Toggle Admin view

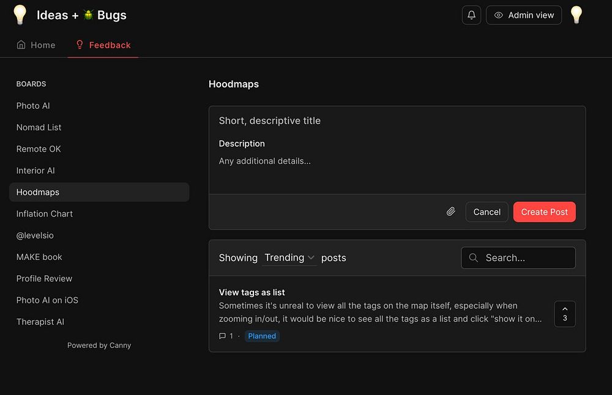pos(523,15)
